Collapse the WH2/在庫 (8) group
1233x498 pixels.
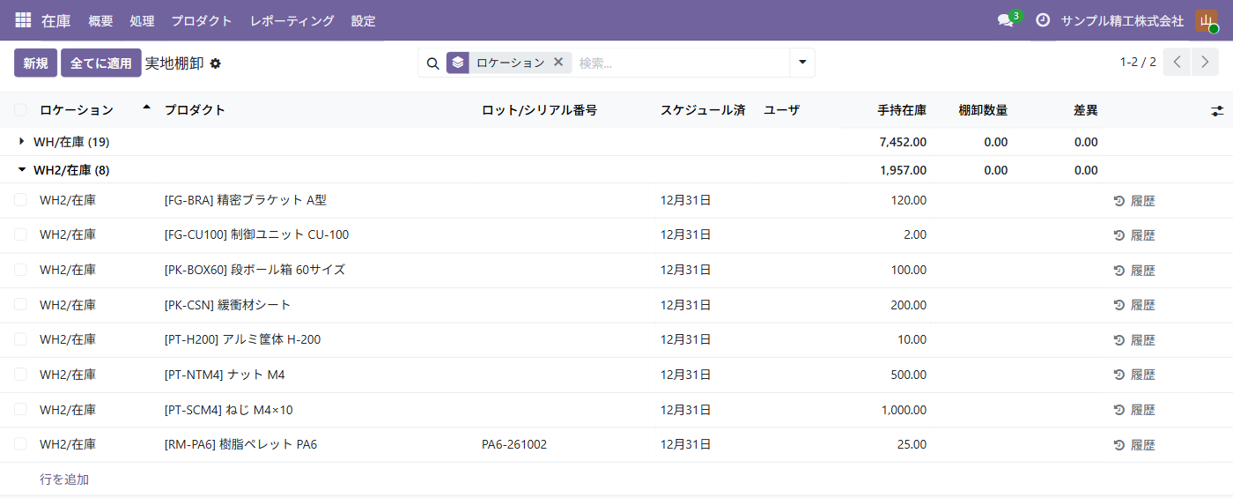22,169
